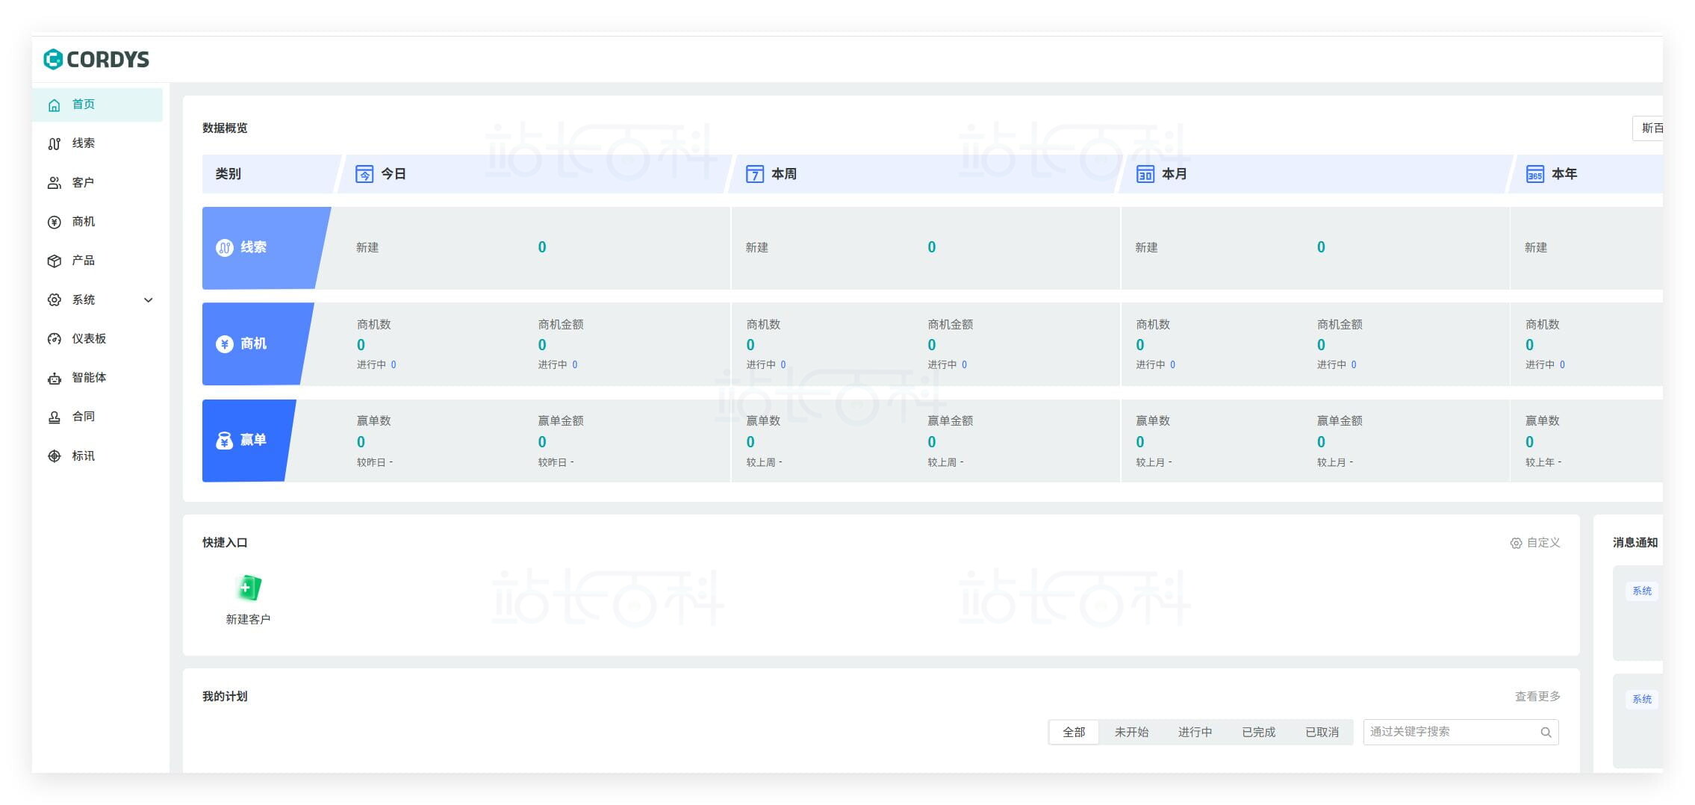Open the 智能体 agent robot icon
Image resolution: width=1695 pixels, height=805 pixels.
pyautogui.click(x=55, y=379)
